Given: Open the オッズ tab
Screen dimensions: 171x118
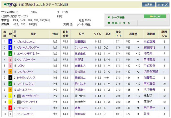Looking at the screenshot, I should [163, 5].
